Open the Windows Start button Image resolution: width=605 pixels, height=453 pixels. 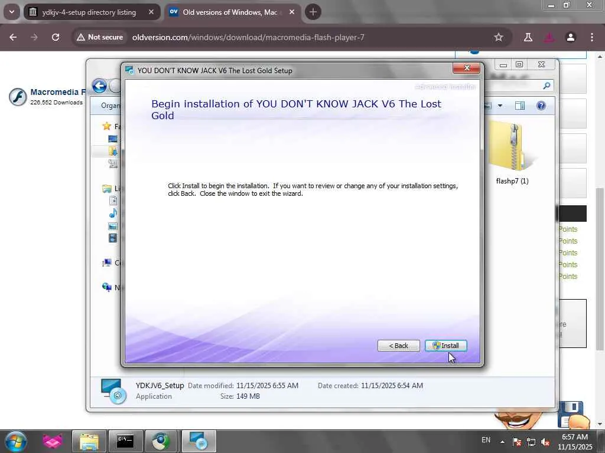15,441
